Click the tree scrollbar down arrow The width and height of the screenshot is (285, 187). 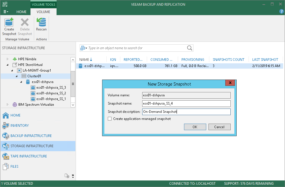point(73,105)
